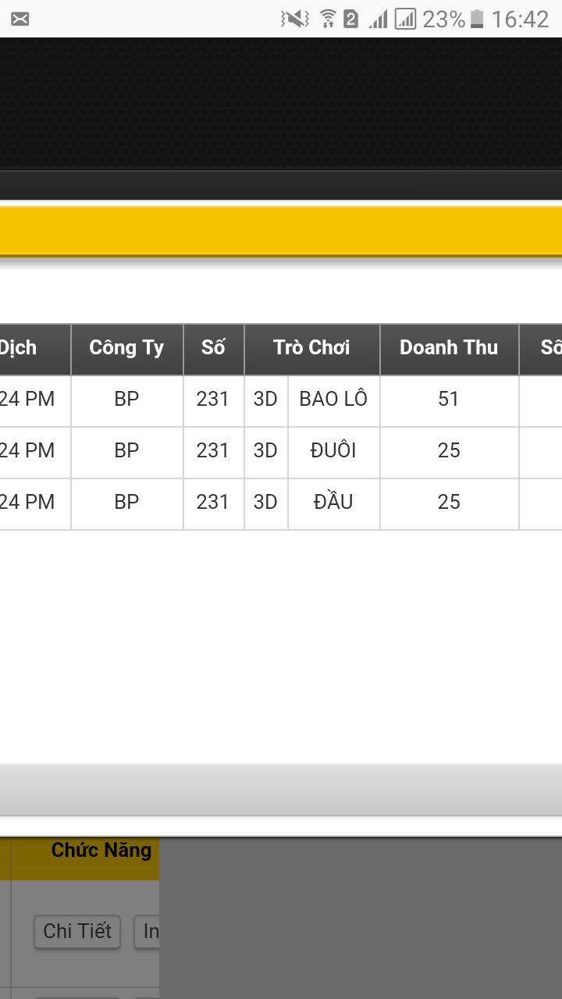
Task: Tap the SIM 2 indicator icon
Action: 351,19
